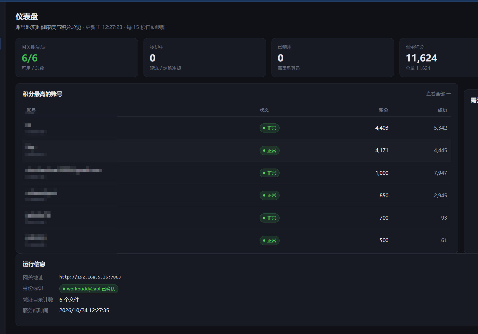Click the score value 1,000

point(382,173)
